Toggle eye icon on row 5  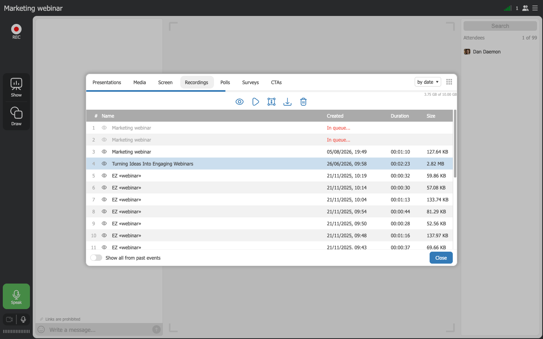tap(104, 175)
